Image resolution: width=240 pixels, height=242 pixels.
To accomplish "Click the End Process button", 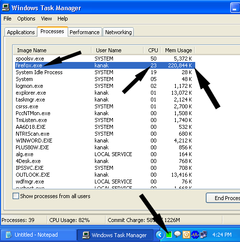I will point(223,198).
